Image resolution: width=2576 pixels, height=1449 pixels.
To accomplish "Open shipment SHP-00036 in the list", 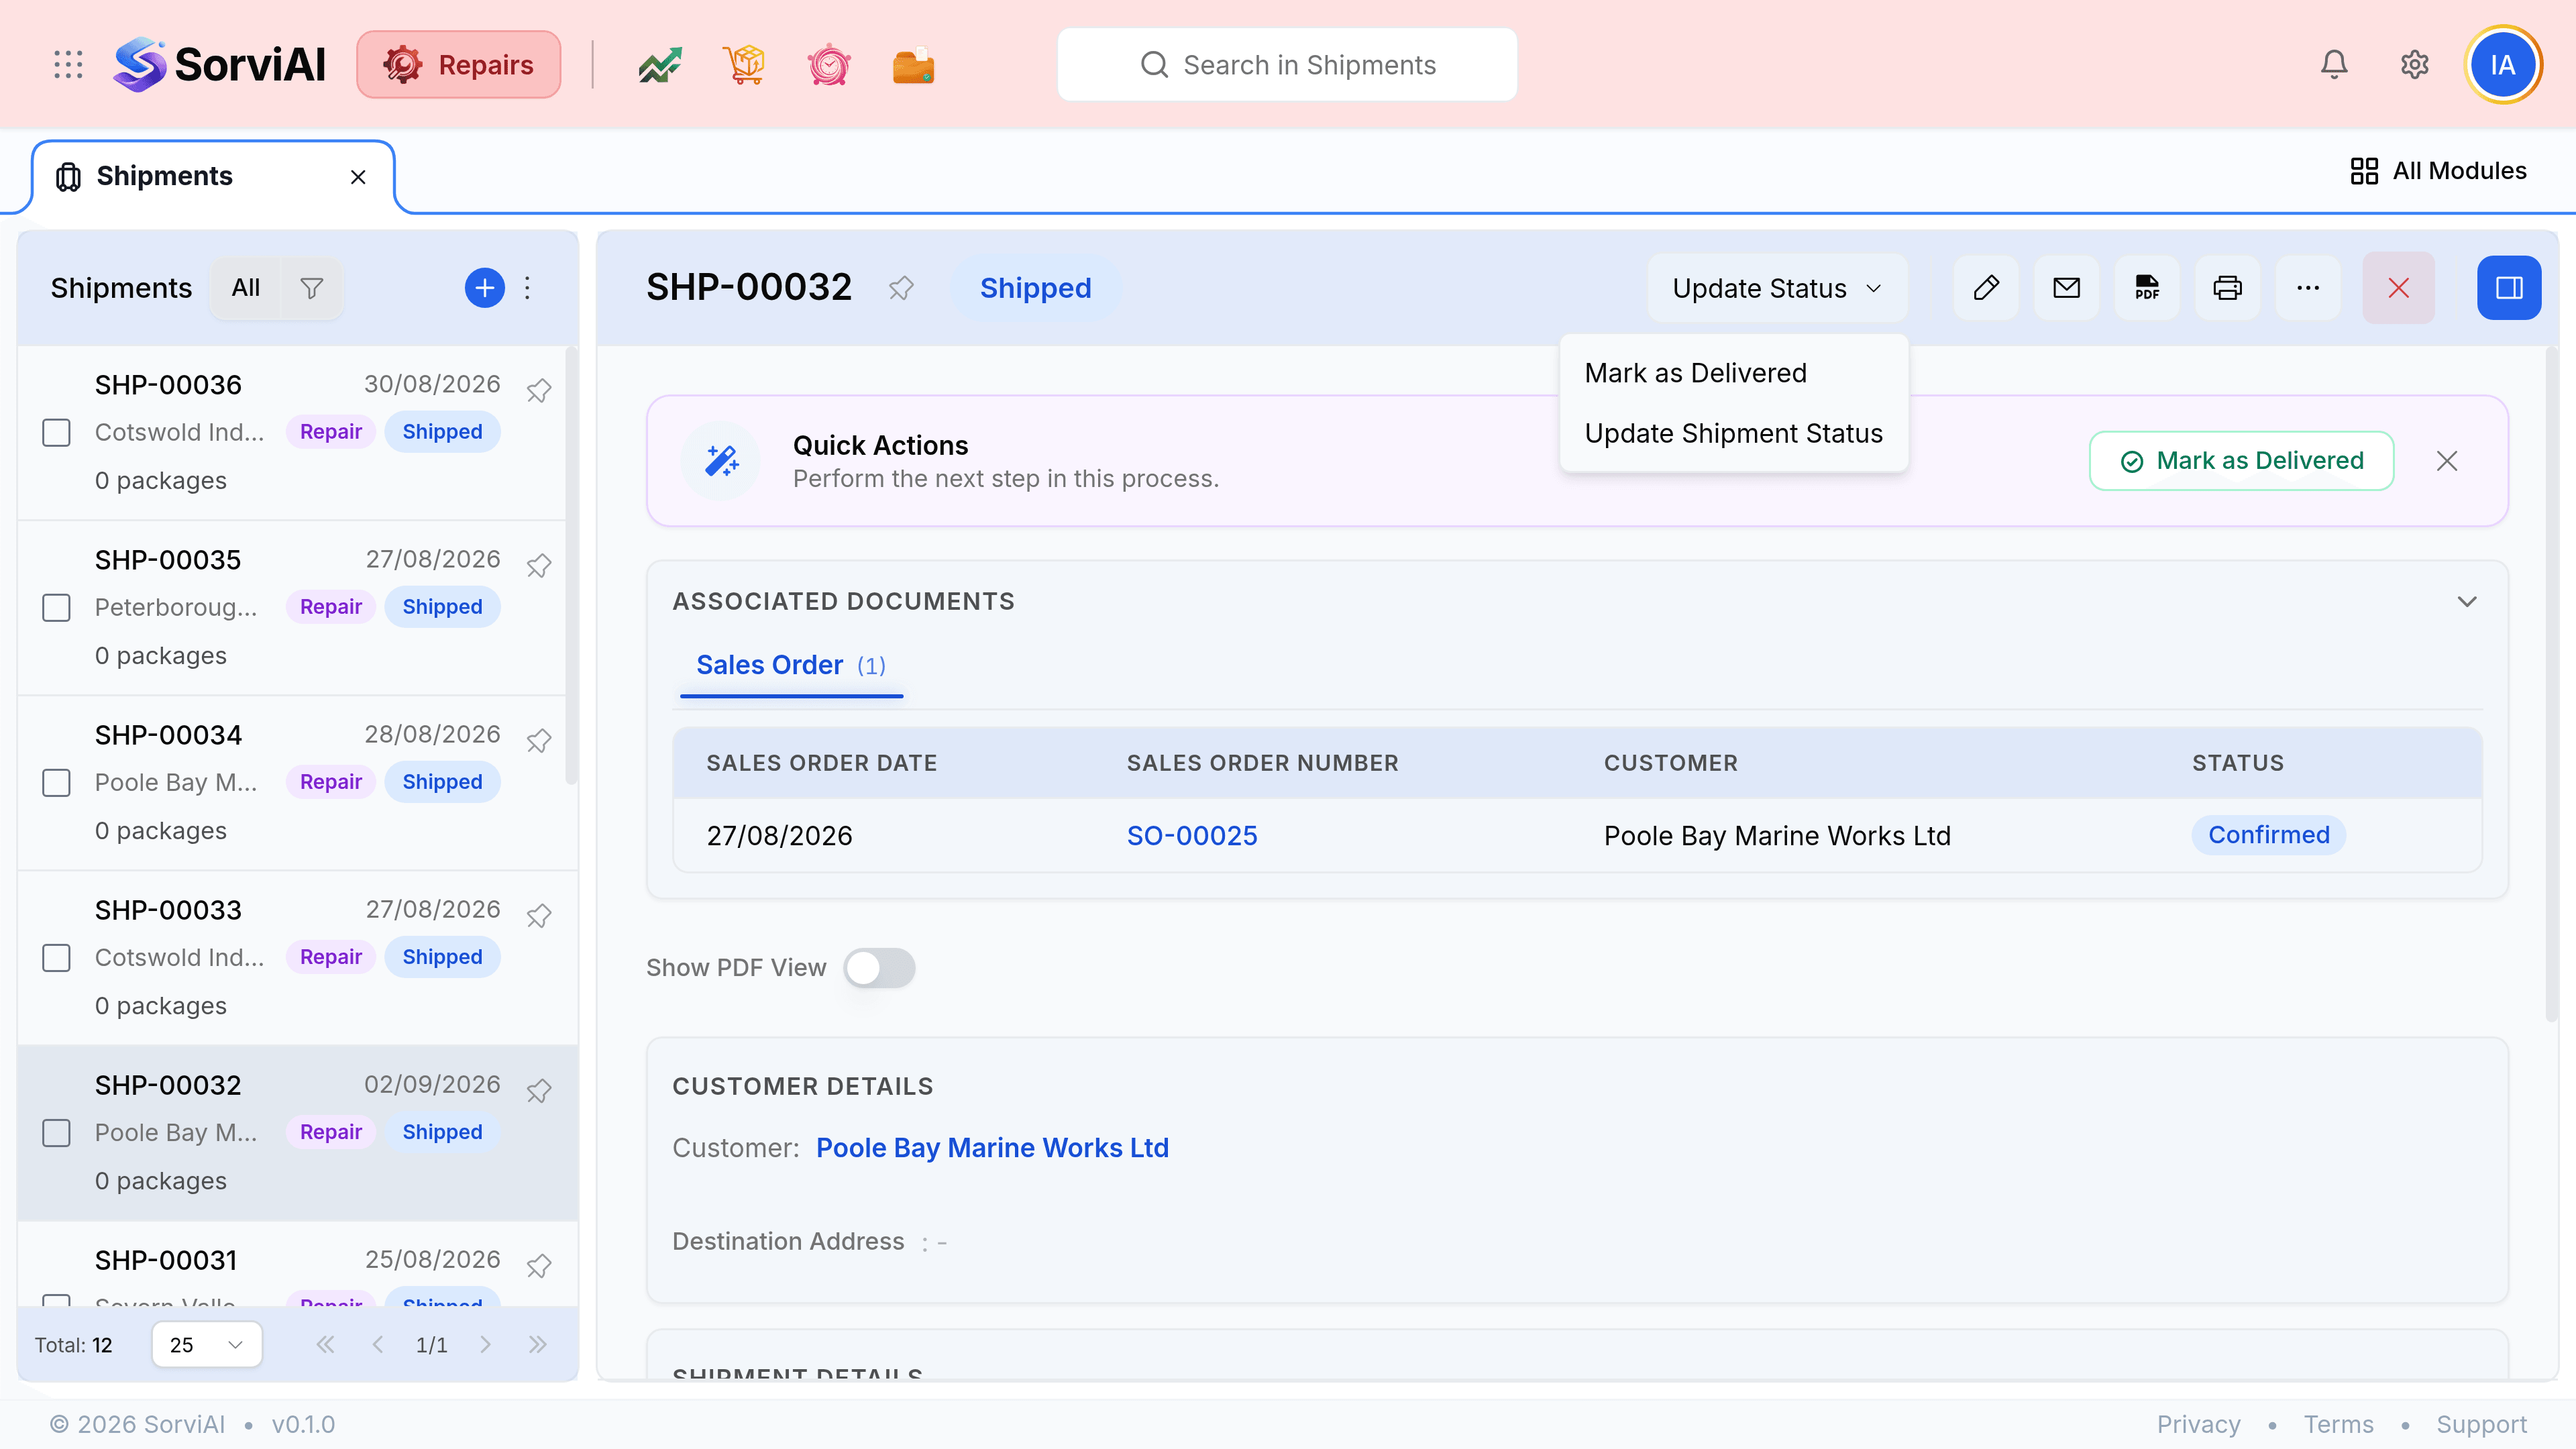I will (x=292, y=433).
